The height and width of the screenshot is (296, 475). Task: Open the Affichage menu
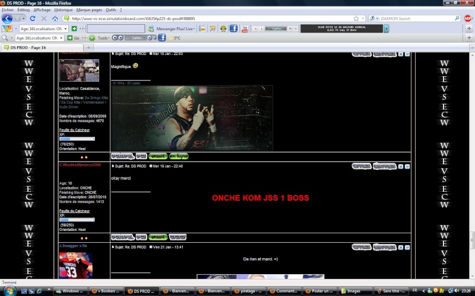[42, 9]
